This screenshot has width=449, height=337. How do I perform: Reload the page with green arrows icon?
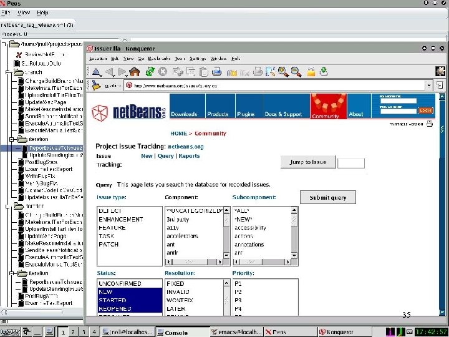150,72
